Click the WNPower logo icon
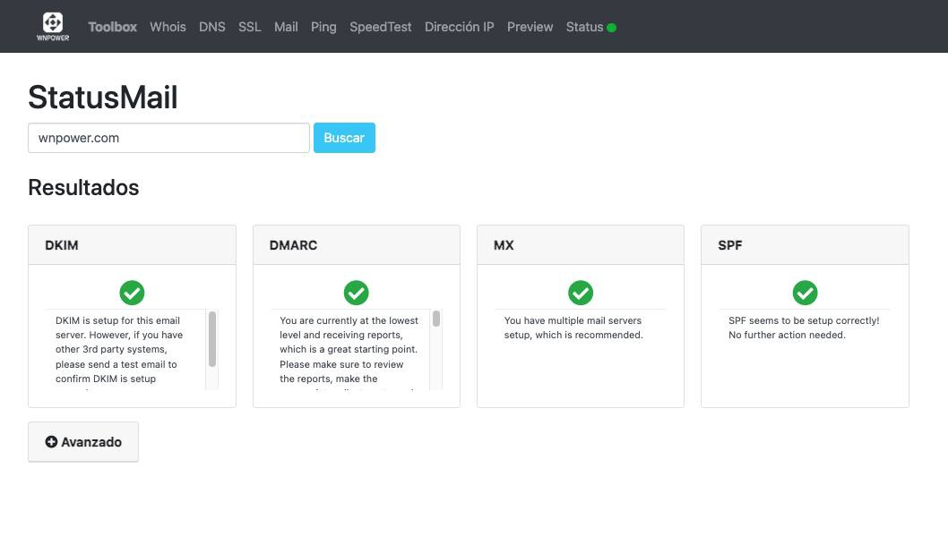 click(x=53, y=26)
